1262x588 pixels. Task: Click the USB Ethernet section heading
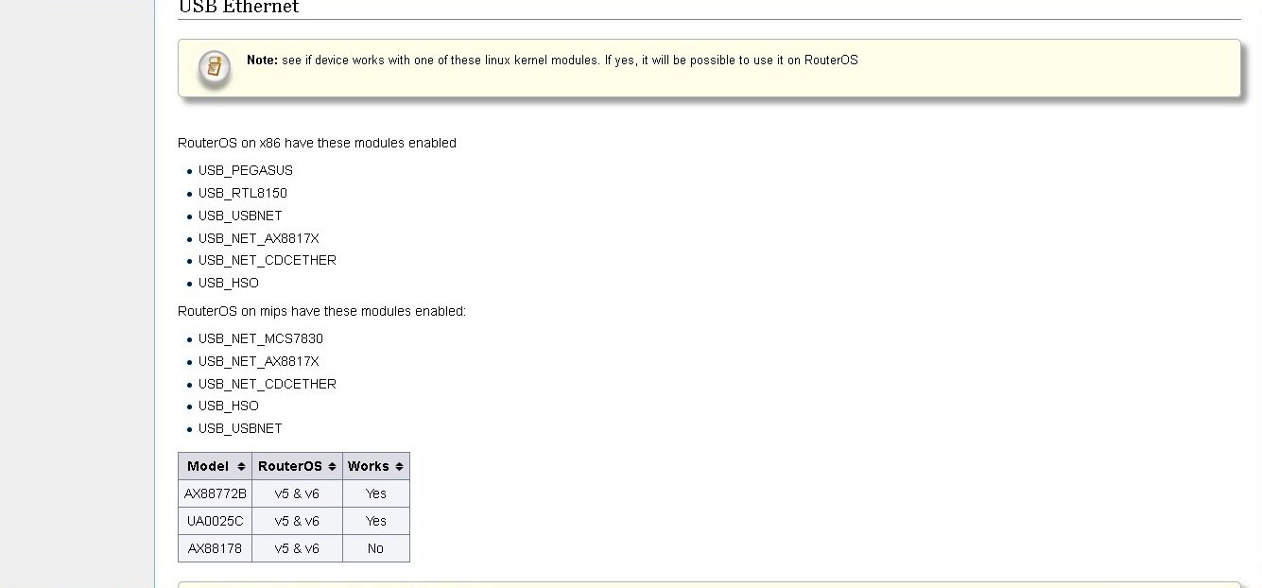pyautogui.click(x=238, y=8)
